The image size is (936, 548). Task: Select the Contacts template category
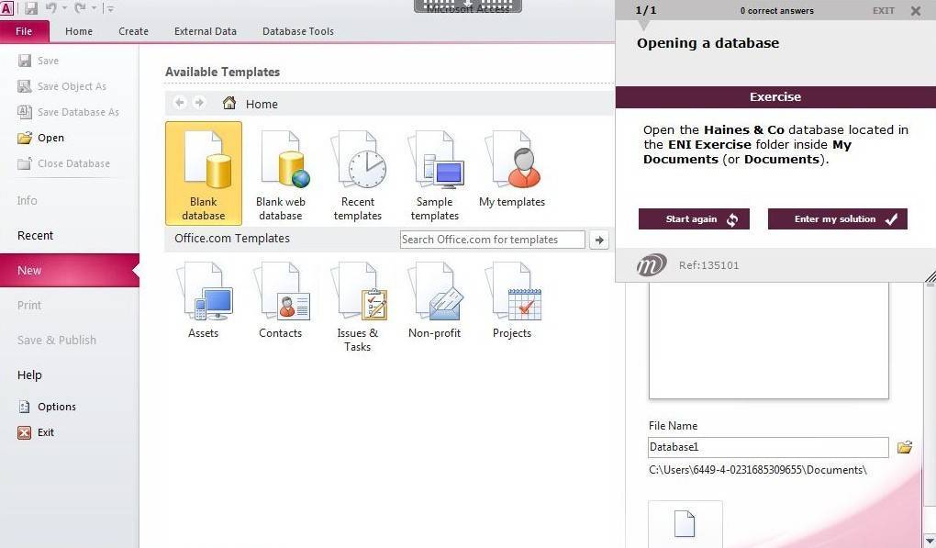pos(281,300)
